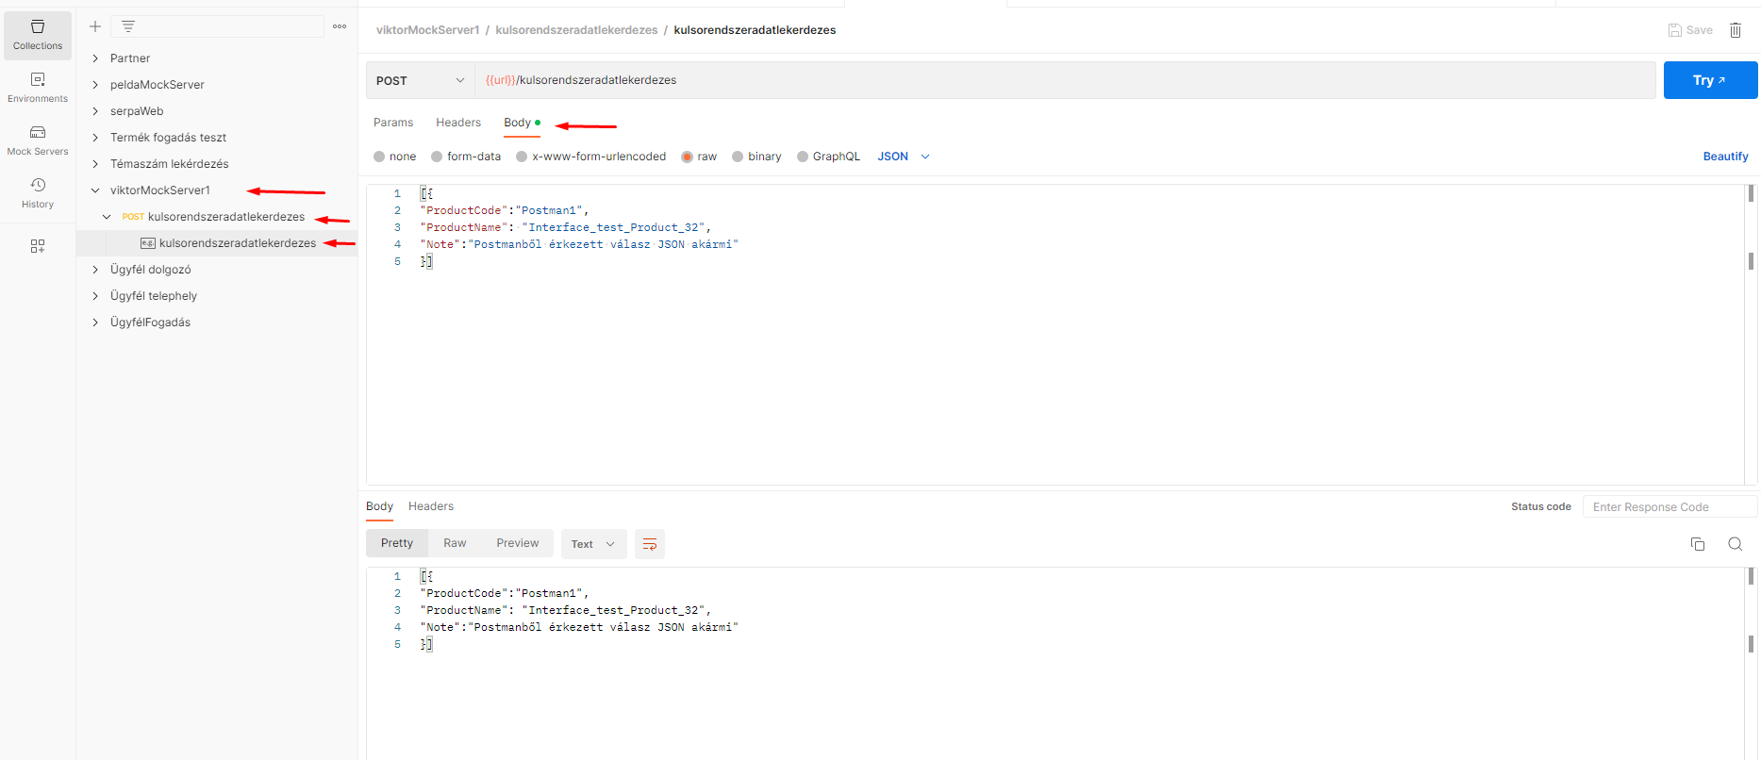The height and width of the screenshot is (760, 1761).
Task: Open the Environments sidebar panel
Action: click(38, 88)
